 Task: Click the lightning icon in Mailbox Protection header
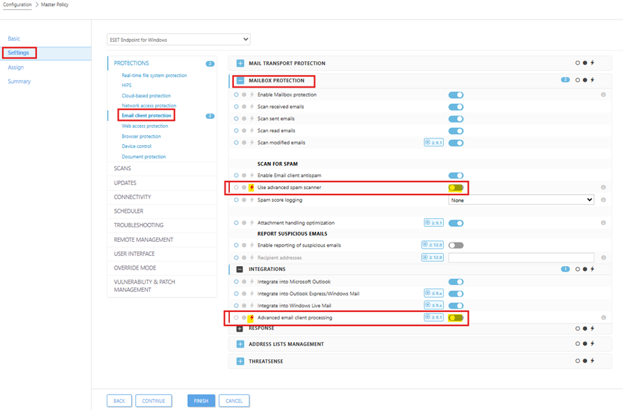coord(592,80)
